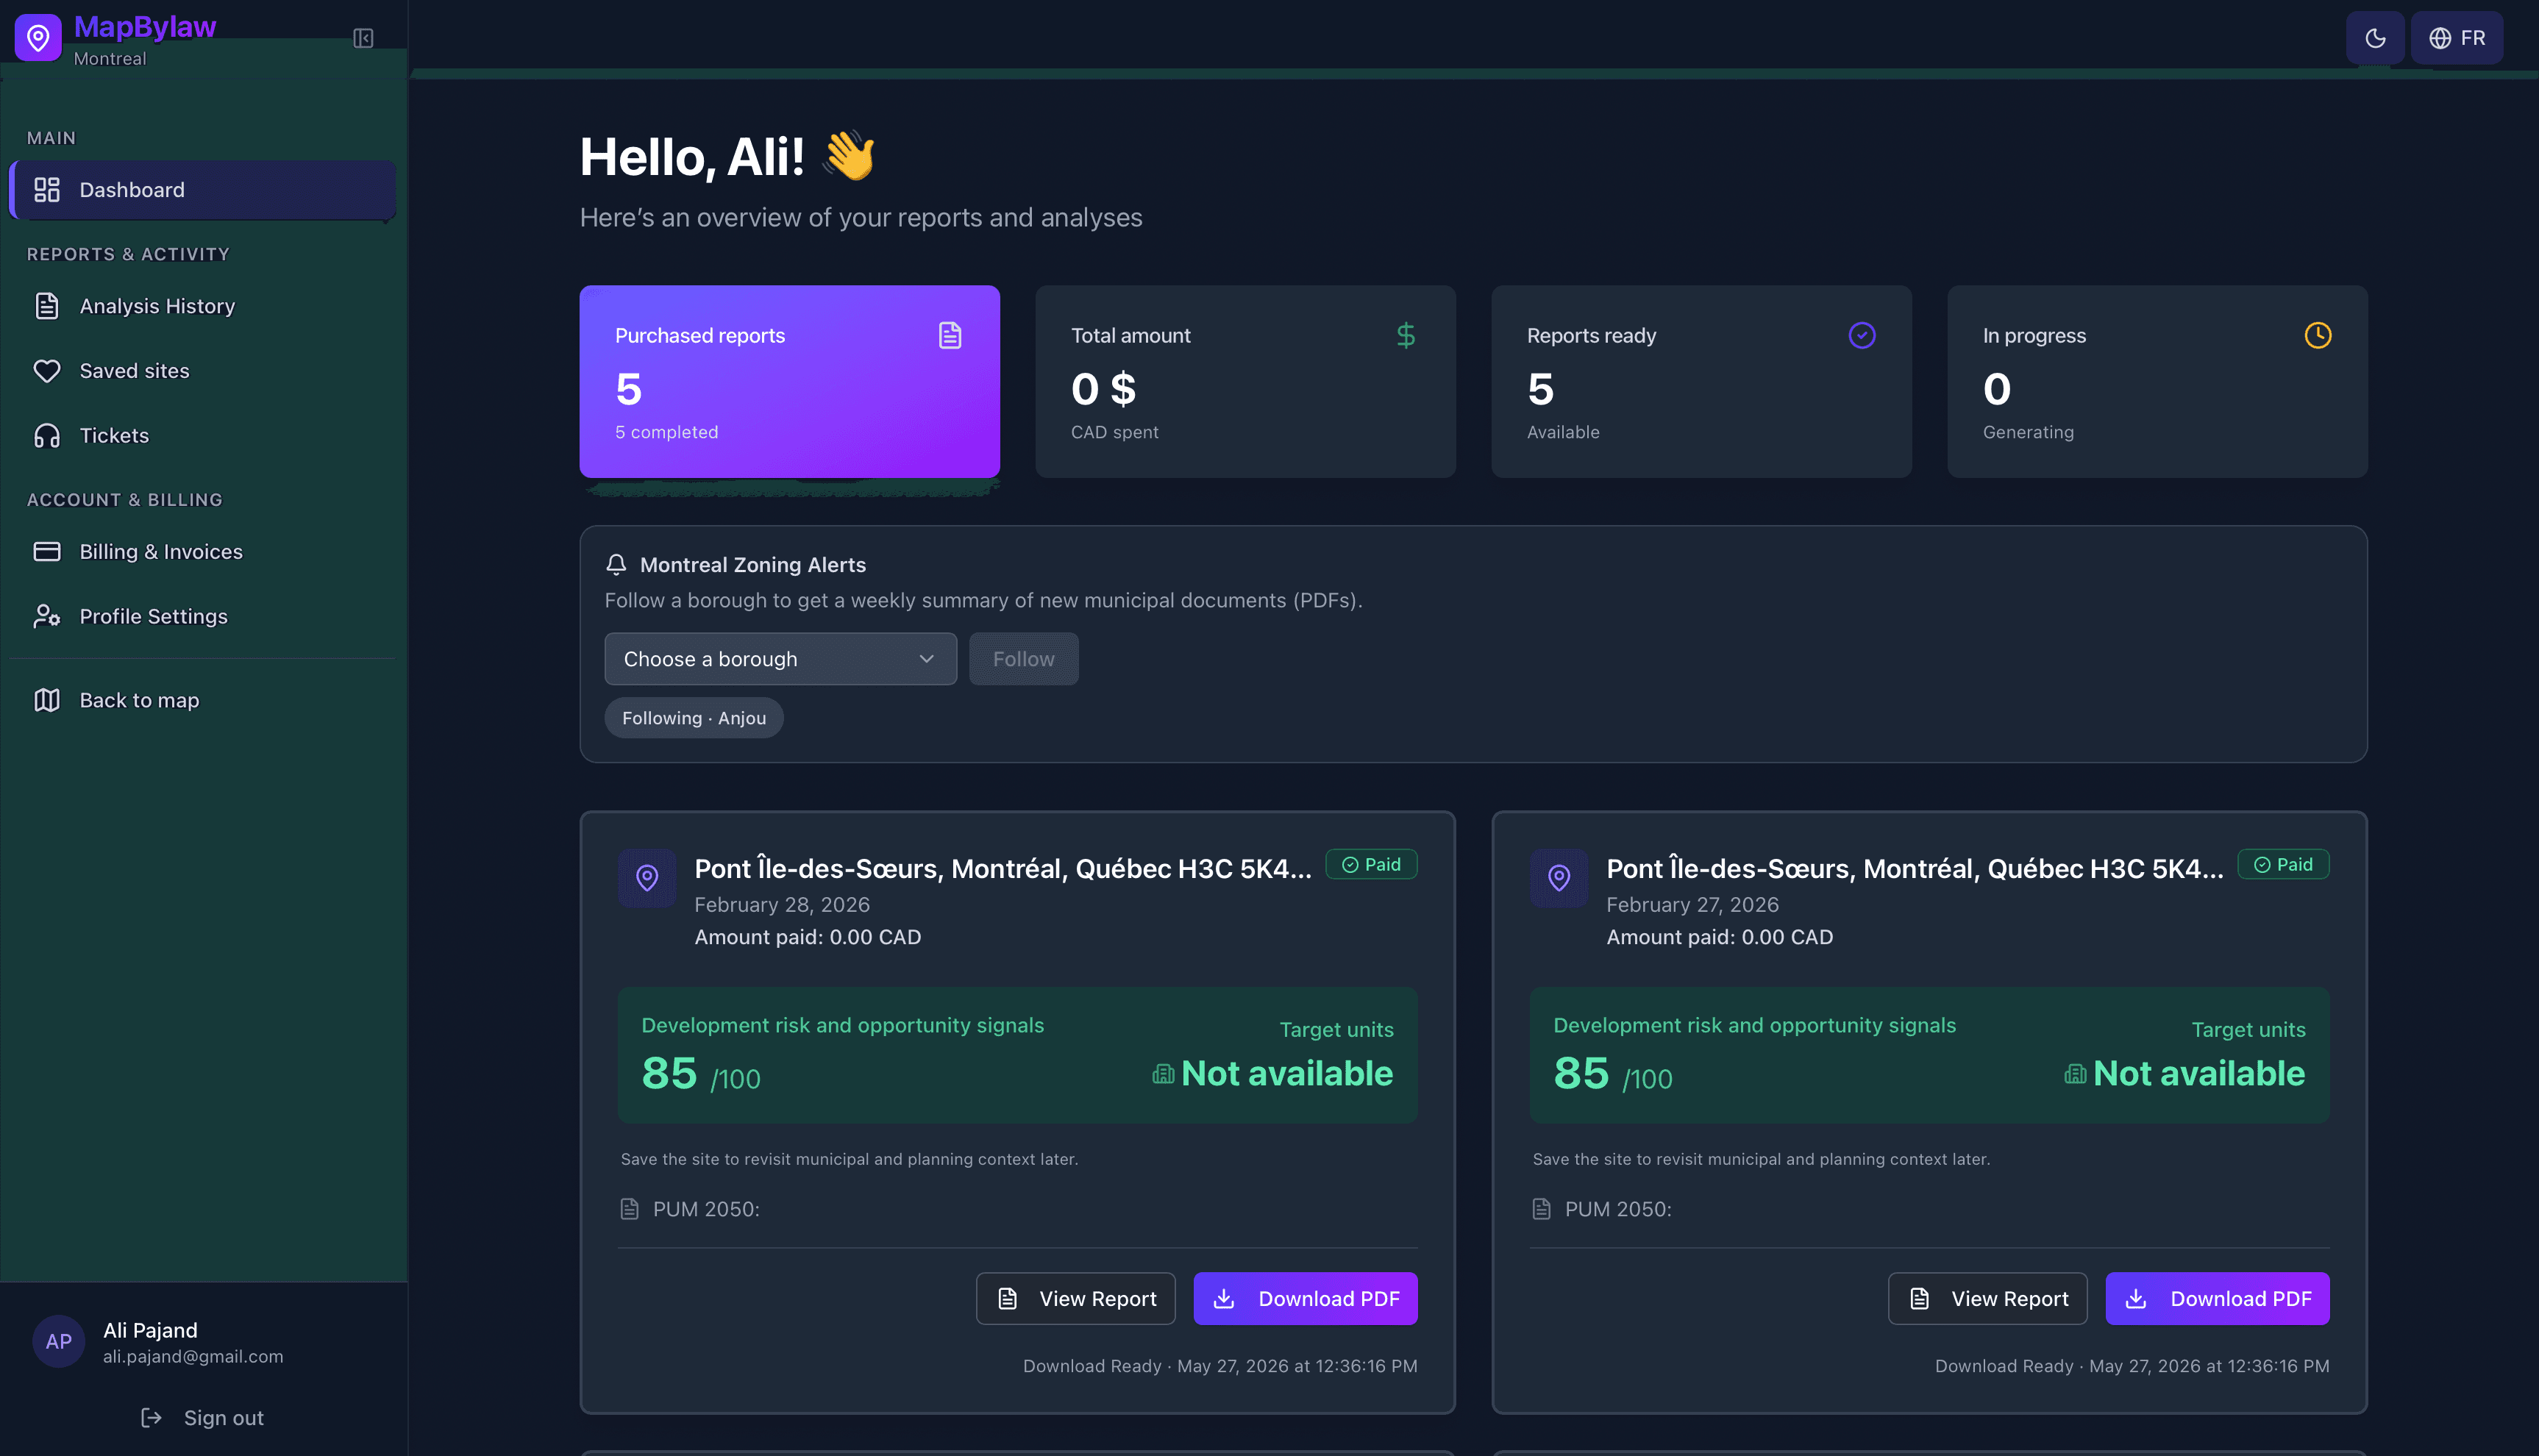Open the Dashboard menu item
Viewport: 2539px width, 1456px height.
pos(203,190)
